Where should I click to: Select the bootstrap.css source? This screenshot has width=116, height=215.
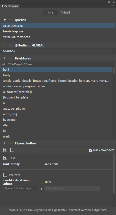pyautogui.click(x=58, y=31)
